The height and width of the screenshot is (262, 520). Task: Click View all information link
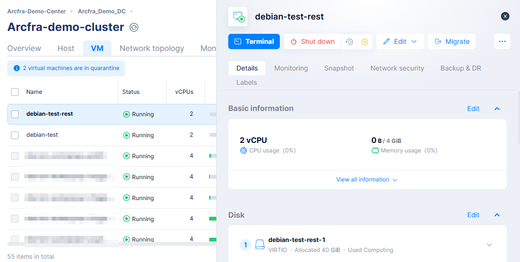click(x=366, y=180)
